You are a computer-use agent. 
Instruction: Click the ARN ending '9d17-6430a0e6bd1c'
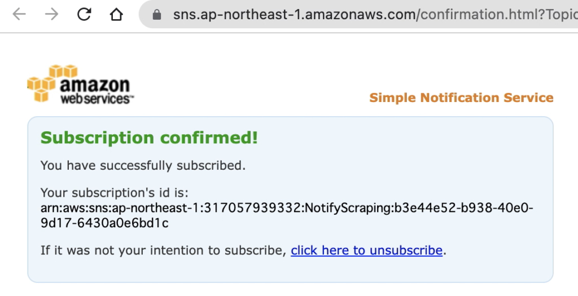pyautogui.click(x=104, y=223)
